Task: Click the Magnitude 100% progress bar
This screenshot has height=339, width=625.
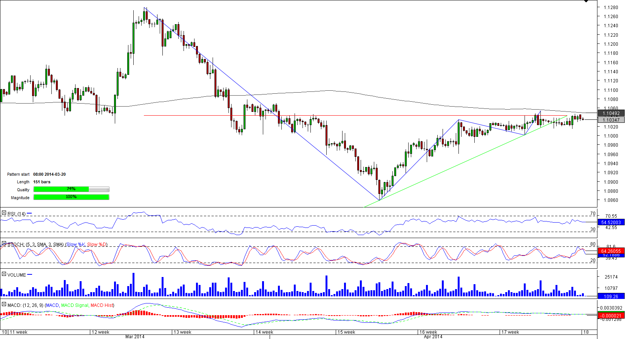Action: [x=71, y=197]
